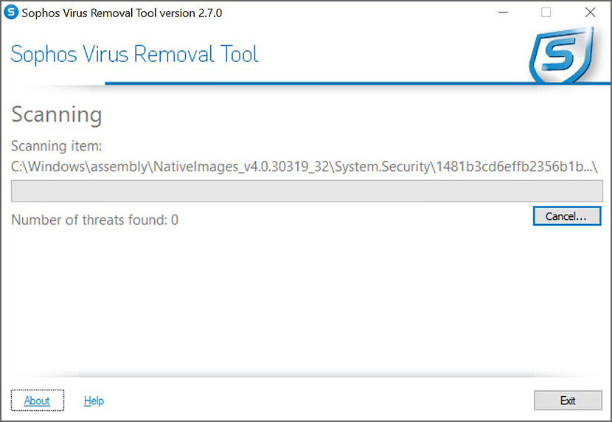Click the empty footer space between Help and Exit
612x422 pixels.
(x=317, y=401)
